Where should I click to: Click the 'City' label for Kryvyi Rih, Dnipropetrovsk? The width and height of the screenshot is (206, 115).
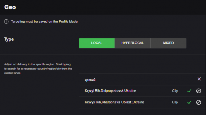click(x=175, y=91)
